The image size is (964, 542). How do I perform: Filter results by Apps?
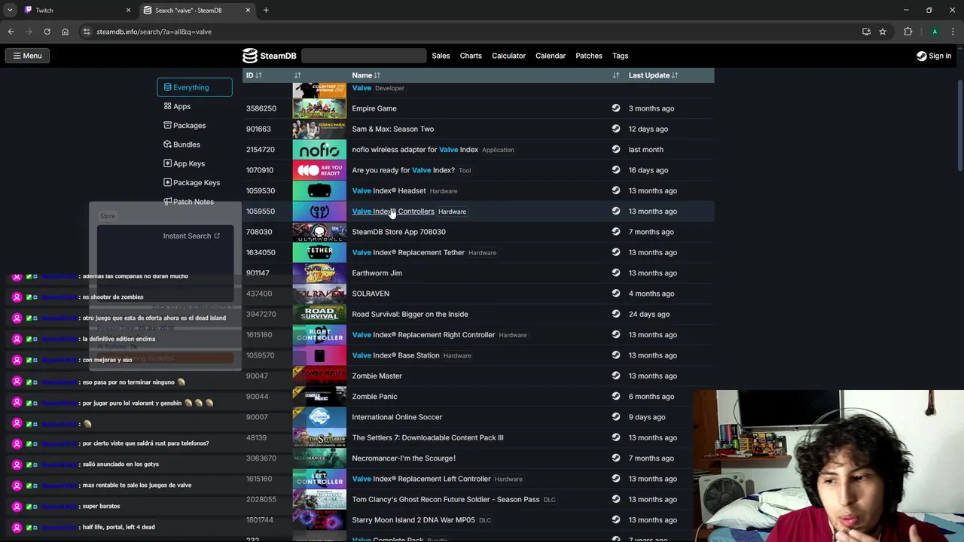tap(178, 106)
